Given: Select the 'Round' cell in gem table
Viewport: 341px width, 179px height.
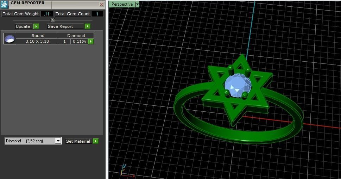Looking at the screenshot, I should 37,36.
